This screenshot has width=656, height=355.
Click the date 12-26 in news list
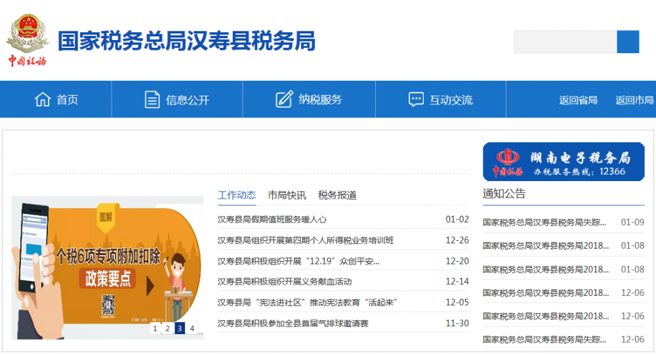(457, 240)
